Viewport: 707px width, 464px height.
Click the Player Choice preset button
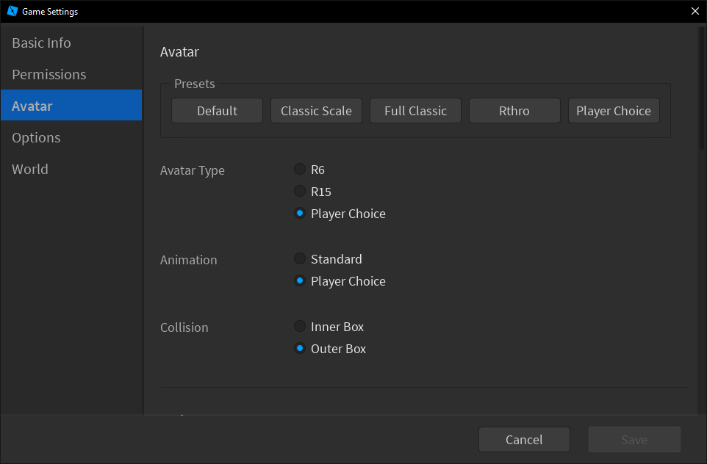tap(614, 111)
